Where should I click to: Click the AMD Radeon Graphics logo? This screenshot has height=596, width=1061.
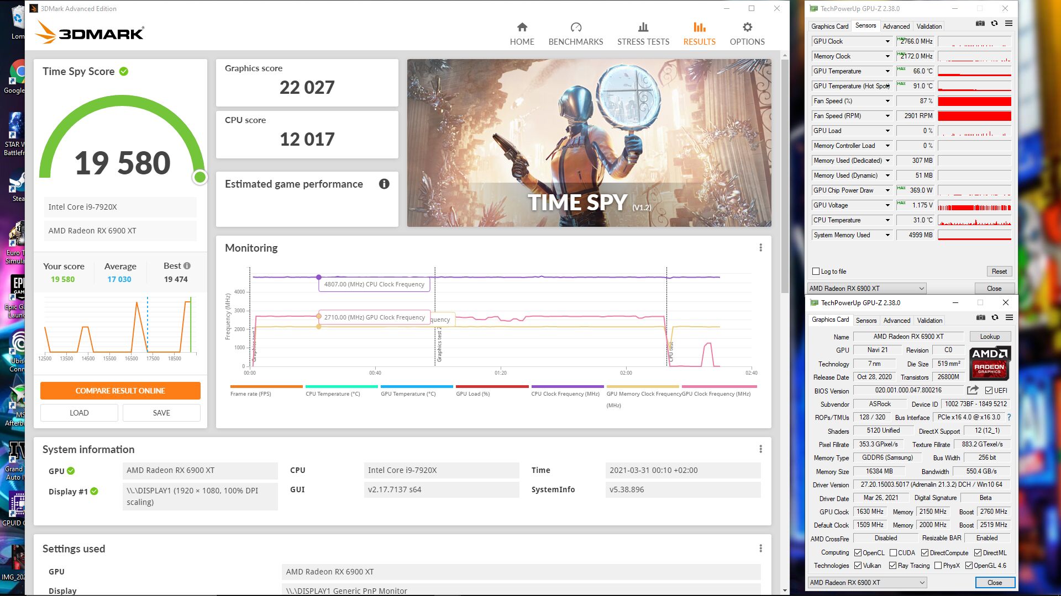[989, 363]
